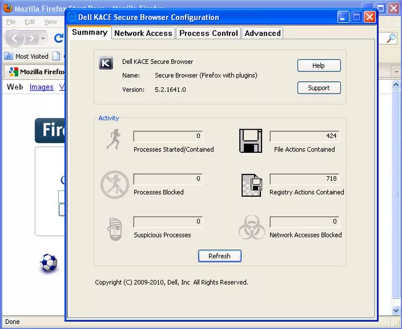Open the Firefox File menu
This screenshot has height=329, width=402.
pyautogui.click(x=11, y=22)
